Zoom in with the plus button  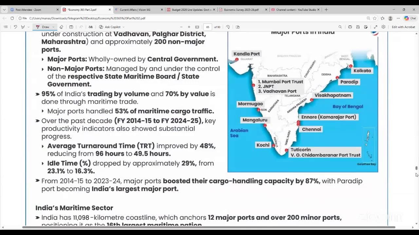pyautogui.click(x=189, y=27)
